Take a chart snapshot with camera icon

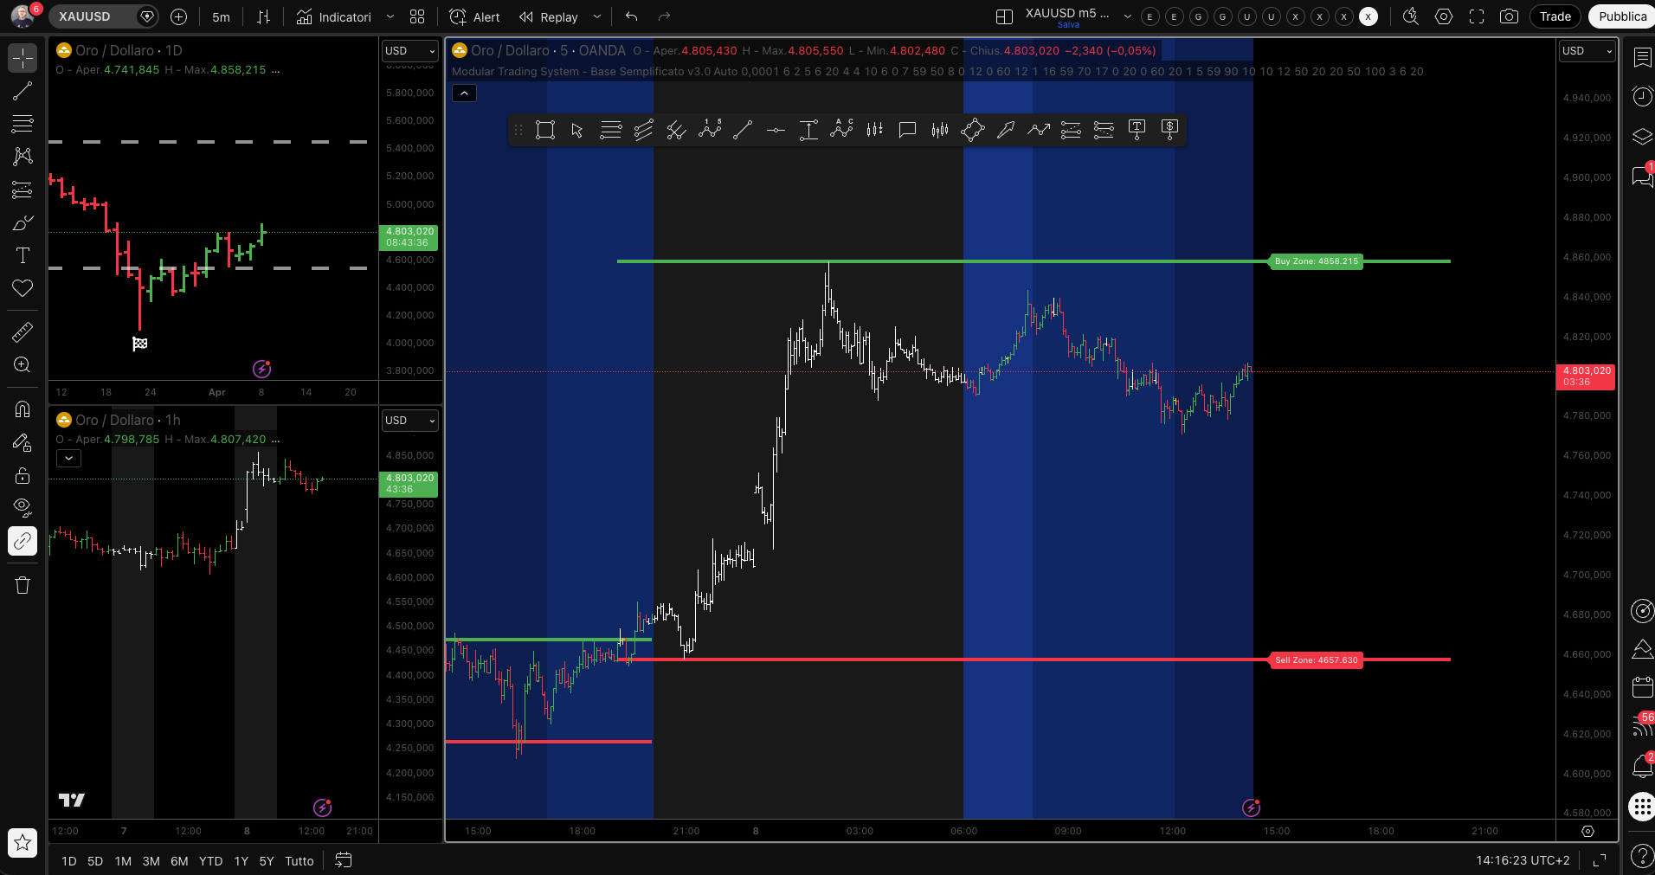1509,16
